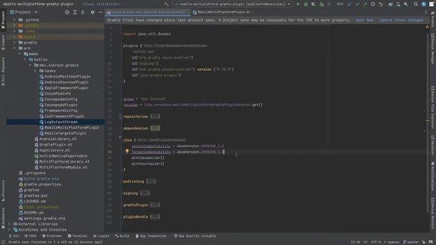The width and height of the screenshot is (436, 245).
Task: Click the Git push arrow
Action: point(365,4)
